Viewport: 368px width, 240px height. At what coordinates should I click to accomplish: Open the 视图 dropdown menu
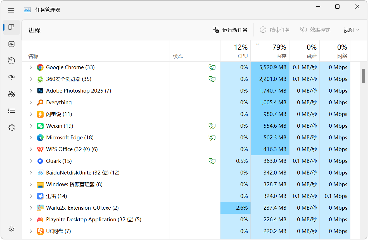[351, 30]
